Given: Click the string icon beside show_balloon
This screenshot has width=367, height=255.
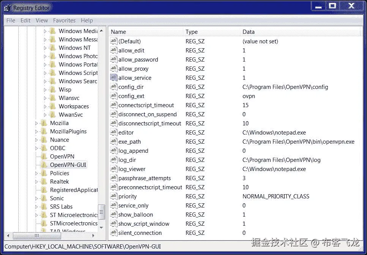Looking at the screenshot, I should coord(114,214).
